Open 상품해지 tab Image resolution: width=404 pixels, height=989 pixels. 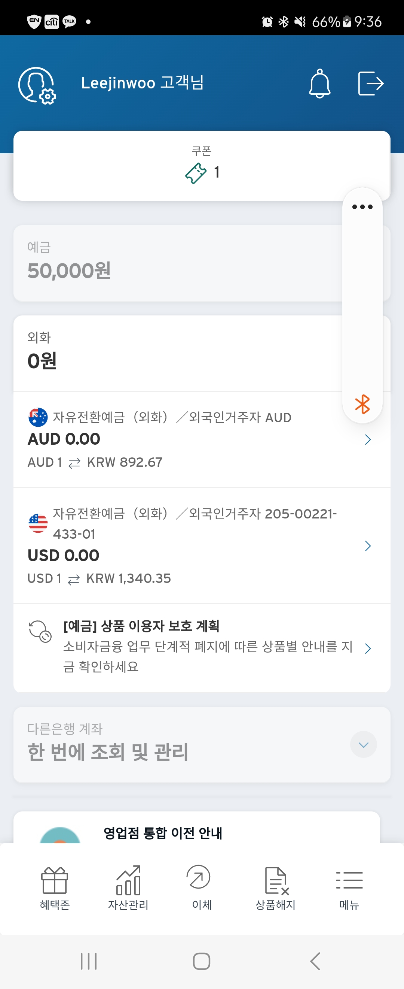[x=276, y=887]
